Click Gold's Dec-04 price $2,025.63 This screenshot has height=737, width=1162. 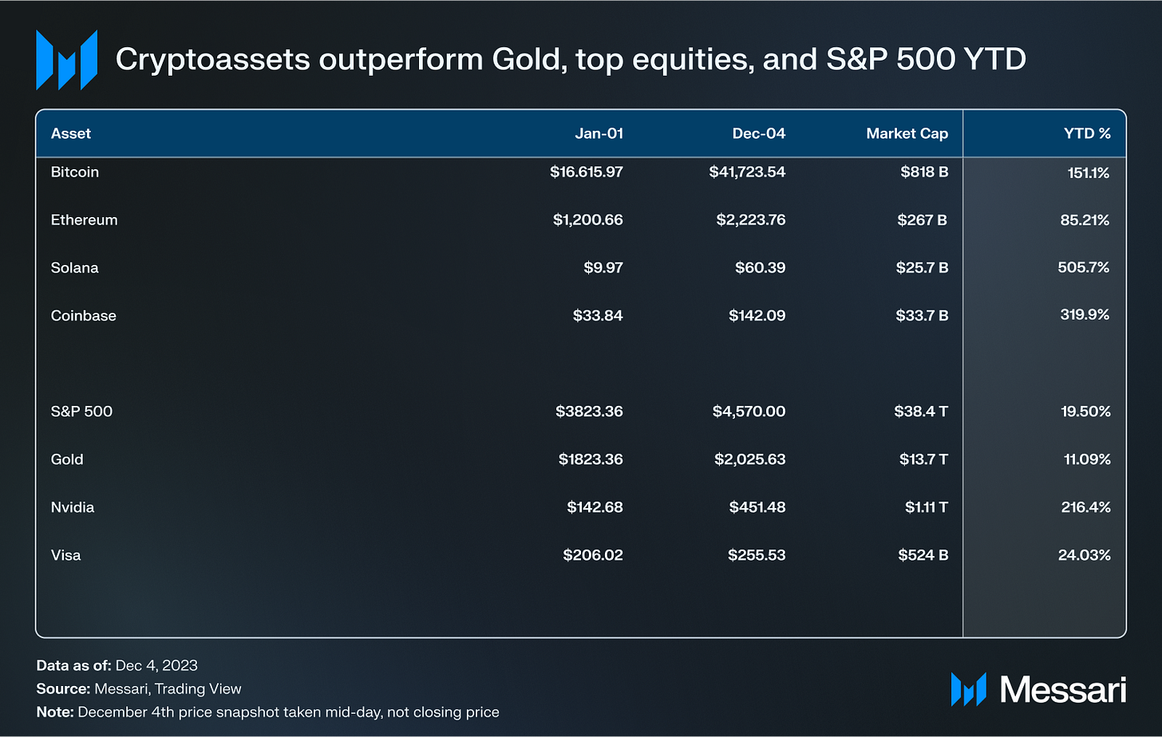(x=750, y=459)
